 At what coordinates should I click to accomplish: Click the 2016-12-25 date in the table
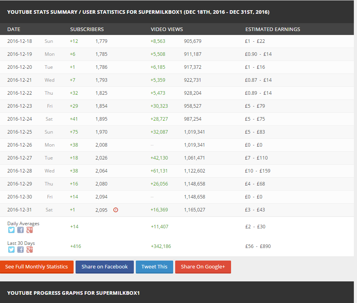point(20,132)
